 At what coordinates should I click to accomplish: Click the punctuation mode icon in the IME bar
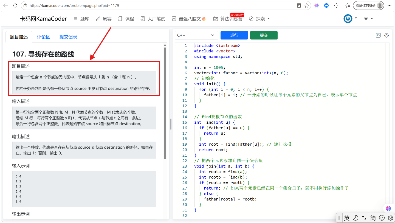(364, 218)
